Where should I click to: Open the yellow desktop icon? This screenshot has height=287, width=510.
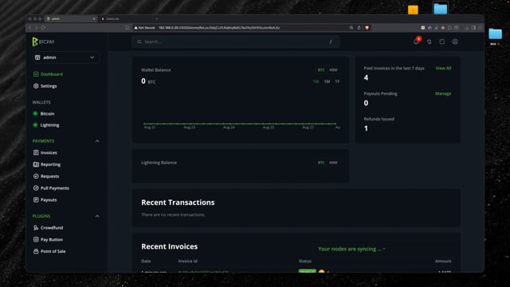point(413,10)
